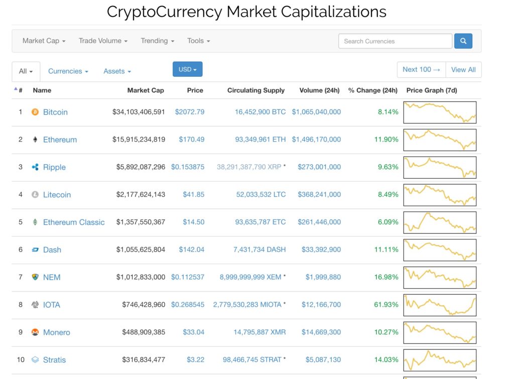
Task: Click Bitcoin volume $1,065,040,000
Action: 316,112
